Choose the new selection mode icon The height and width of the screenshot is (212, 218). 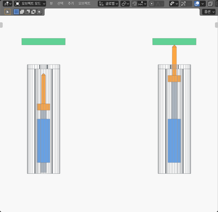pyautogui.click(x=16, y=12)
